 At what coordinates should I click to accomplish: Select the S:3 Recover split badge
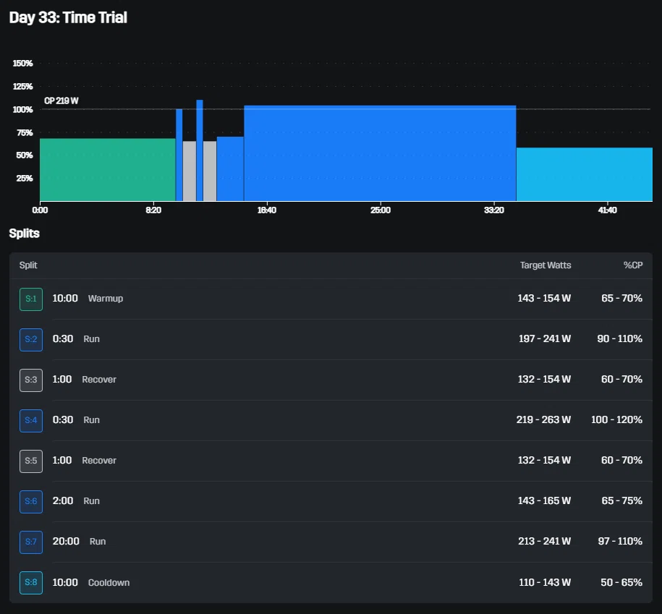click(31, 380)
